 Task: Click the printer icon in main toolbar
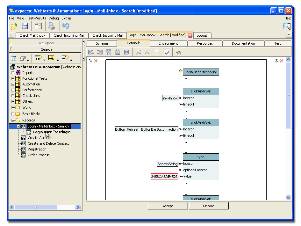tap(52, 26)
